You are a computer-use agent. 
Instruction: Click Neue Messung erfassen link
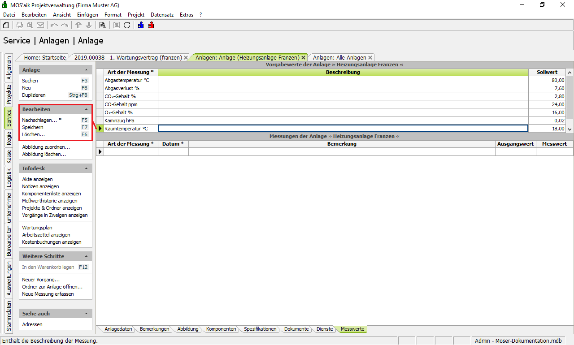[48, 294]
